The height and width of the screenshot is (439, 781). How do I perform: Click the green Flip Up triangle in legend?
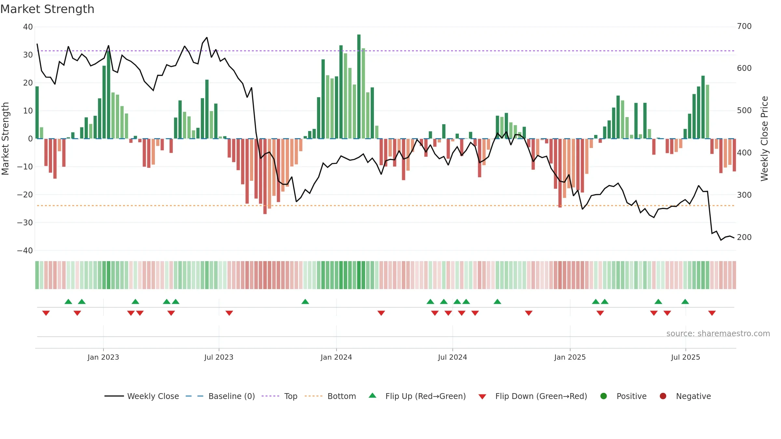point(372,396)
